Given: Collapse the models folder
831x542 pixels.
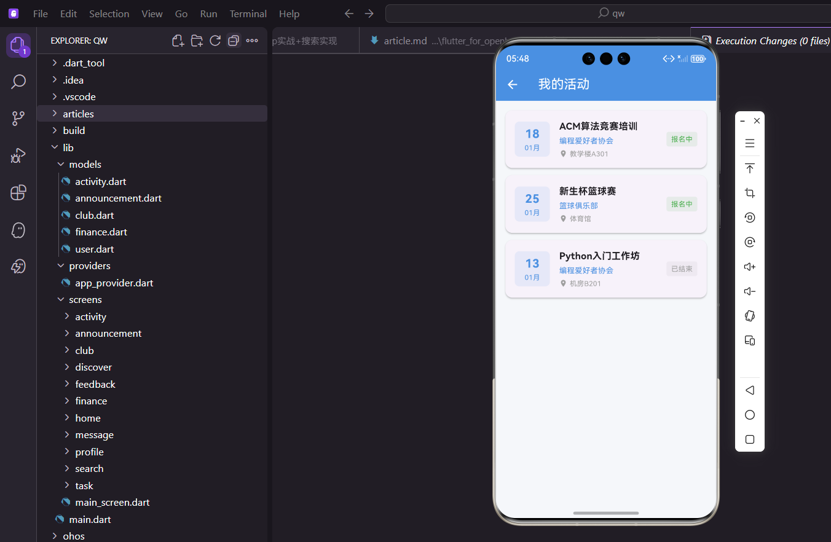Looking at the screenshot, I should 86,164.
